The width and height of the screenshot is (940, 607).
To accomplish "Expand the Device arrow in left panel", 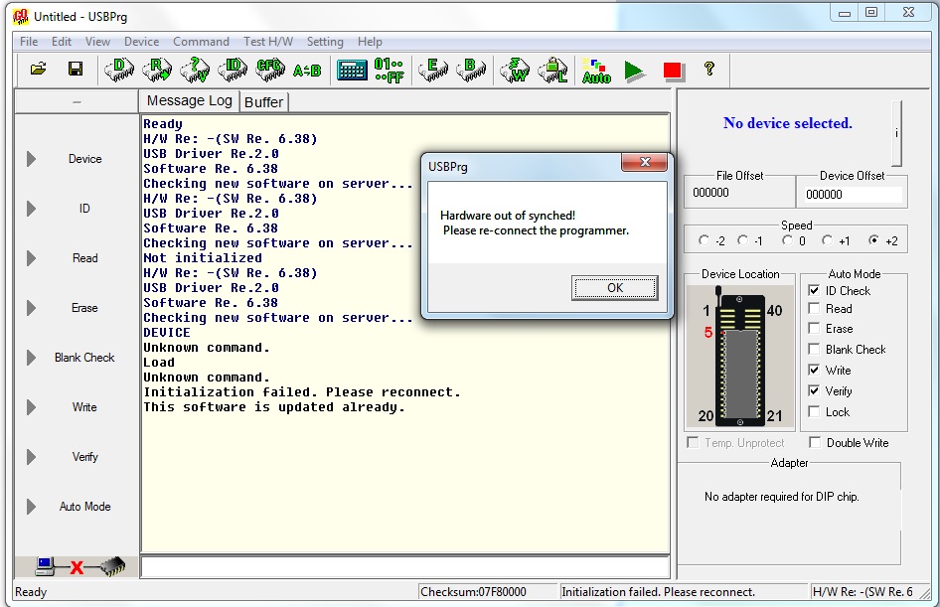I will pos(31,159).
